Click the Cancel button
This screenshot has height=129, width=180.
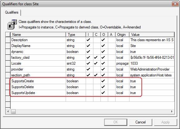click(141, 122)
